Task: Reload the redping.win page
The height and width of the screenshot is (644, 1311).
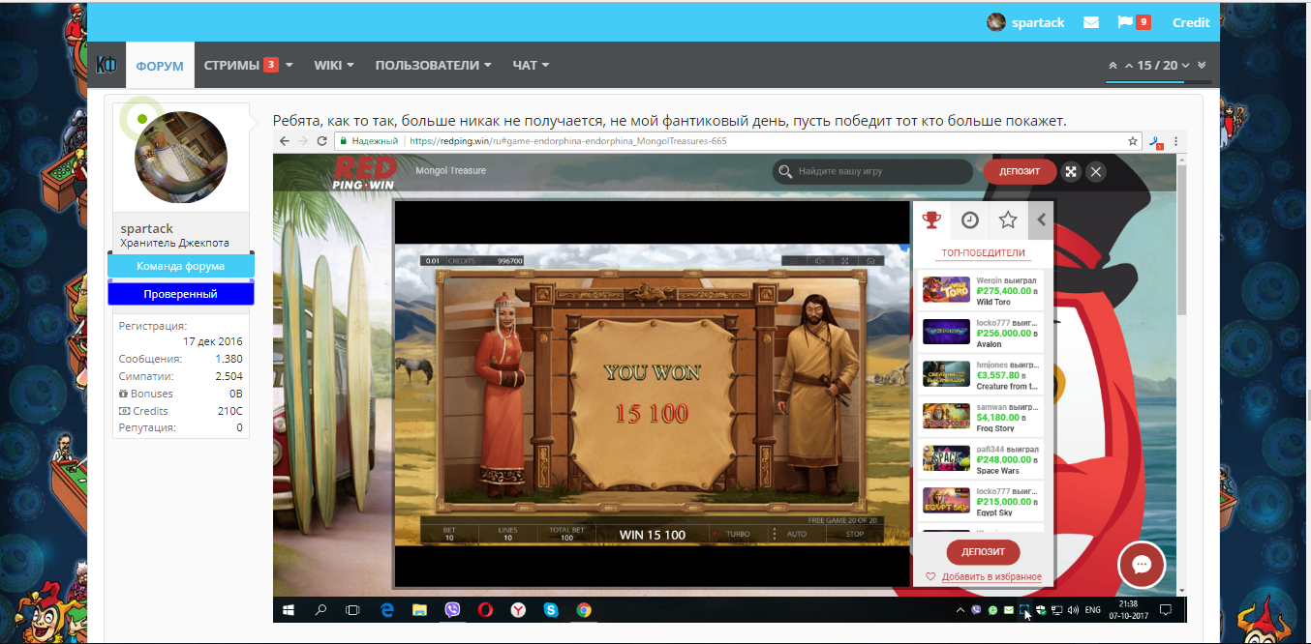Action: [322, 141]
